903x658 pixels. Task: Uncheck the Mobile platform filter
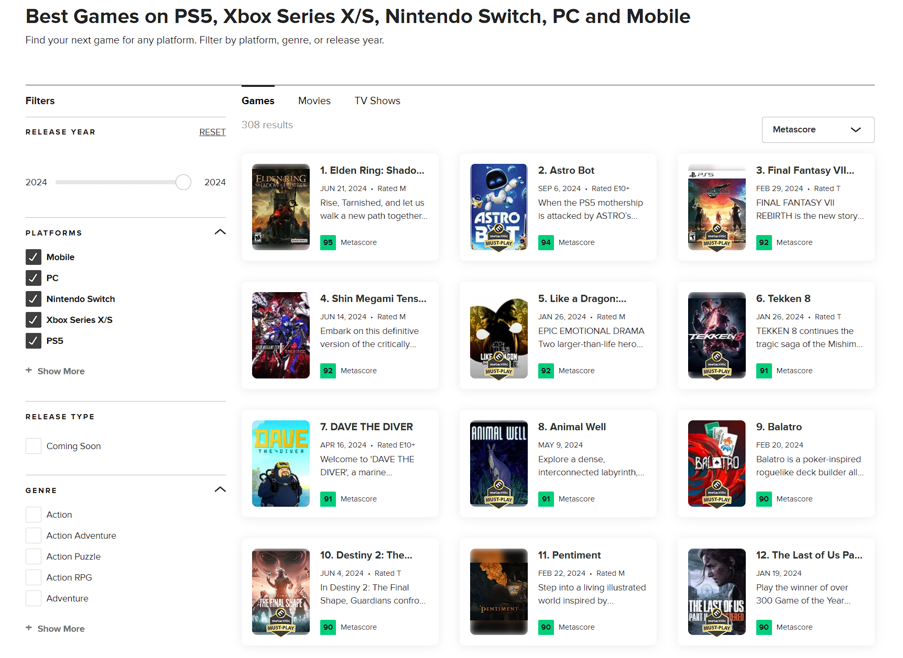pos(34,257)
